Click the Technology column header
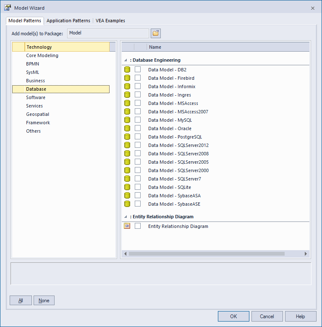322x327 pixels. [67, 47]
